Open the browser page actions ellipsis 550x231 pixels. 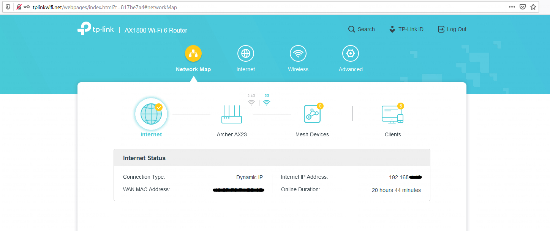click(x=512, y=7)
